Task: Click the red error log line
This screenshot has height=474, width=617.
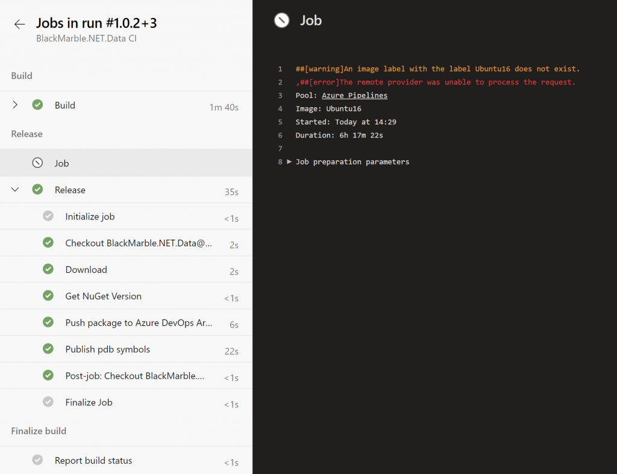Action: (x=436, y=83)
